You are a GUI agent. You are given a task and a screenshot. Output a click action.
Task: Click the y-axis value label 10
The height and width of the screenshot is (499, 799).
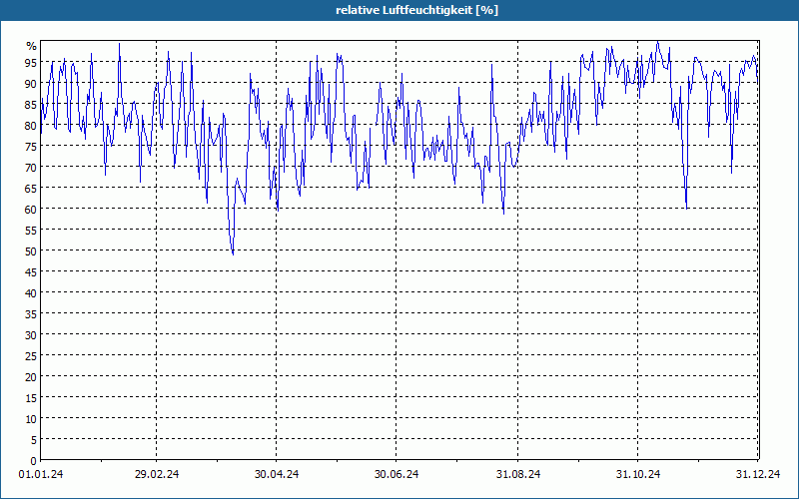click(31, 418)
